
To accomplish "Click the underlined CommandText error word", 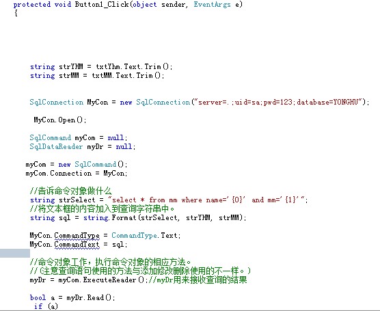I will pyautogui.click(x=77, y=245).
